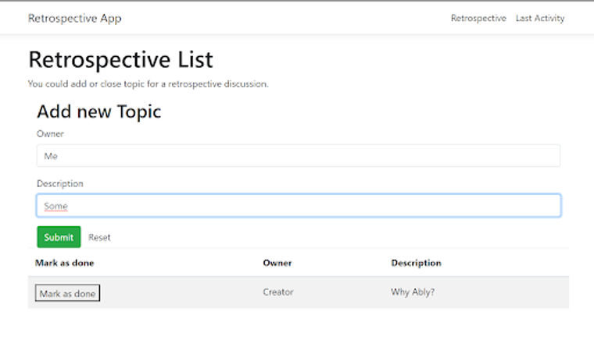Click the Owner label above the form field
Screen dimensions: 594x340
(50, 134)
